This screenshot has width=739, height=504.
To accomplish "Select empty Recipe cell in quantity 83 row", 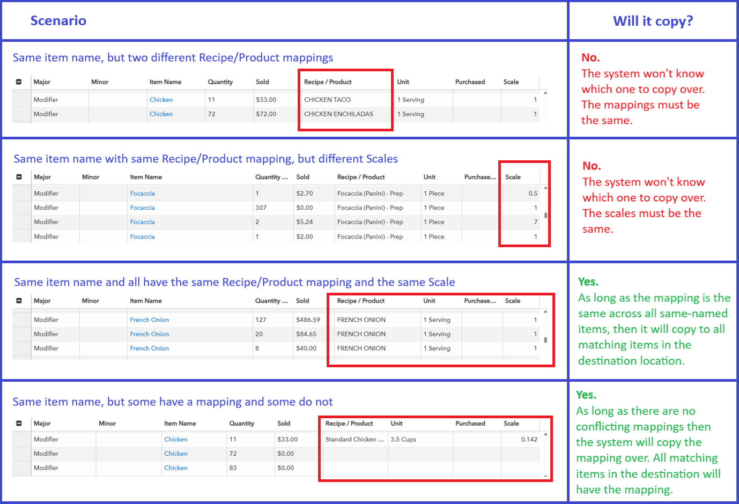I will 355,468.
